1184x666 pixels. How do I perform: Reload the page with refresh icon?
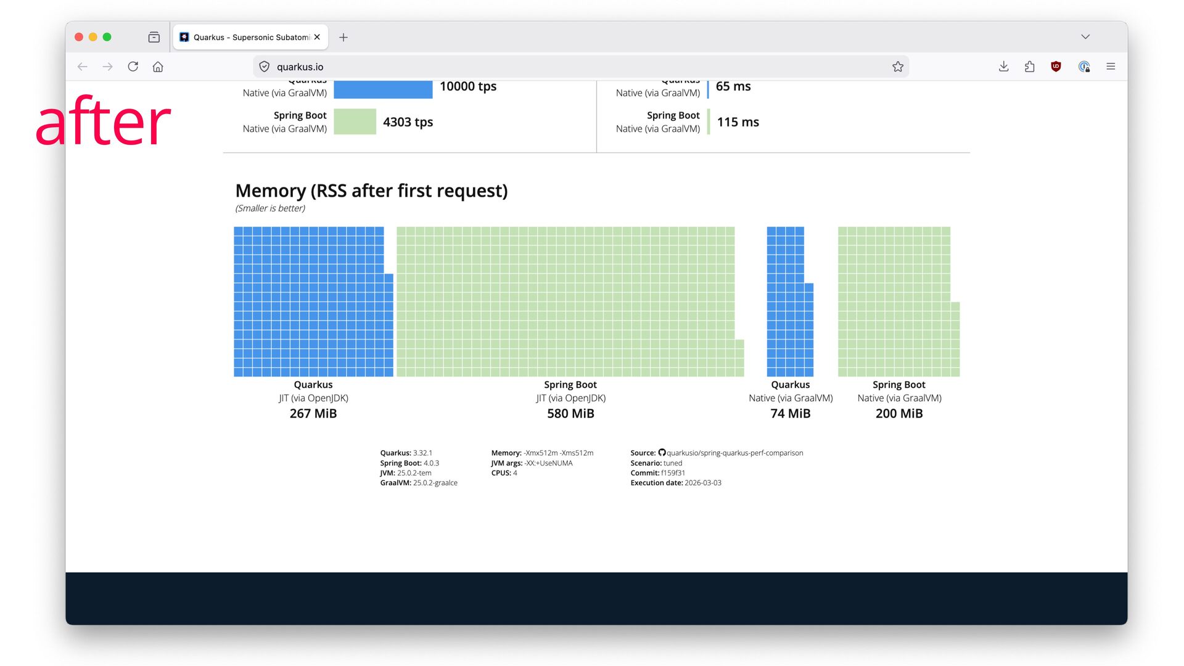pyautogui.click(x=133, y=67)
